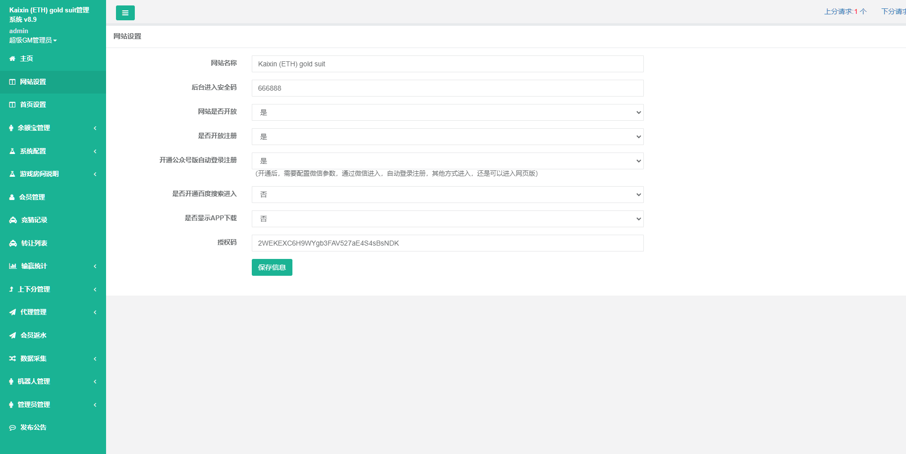Open the 是否开放注册 dropdown

[447, 137]
